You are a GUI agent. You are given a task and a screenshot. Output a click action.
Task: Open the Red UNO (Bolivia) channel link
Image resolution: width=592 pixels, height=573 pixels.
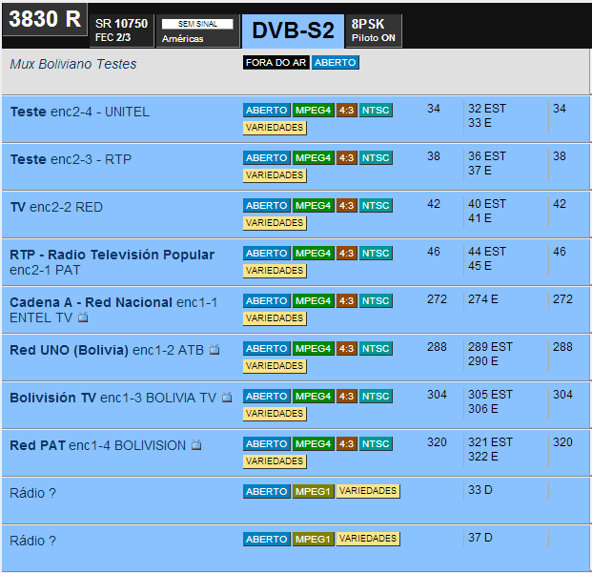(69, 350)
